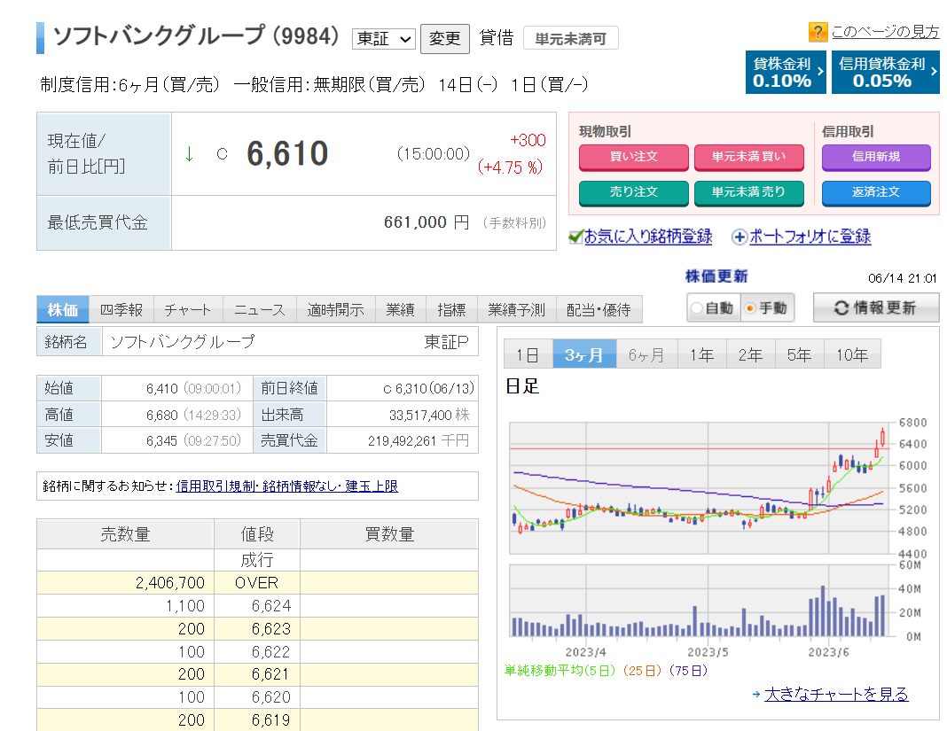Select the 自動 update radio button

click(x=696, y=308)
